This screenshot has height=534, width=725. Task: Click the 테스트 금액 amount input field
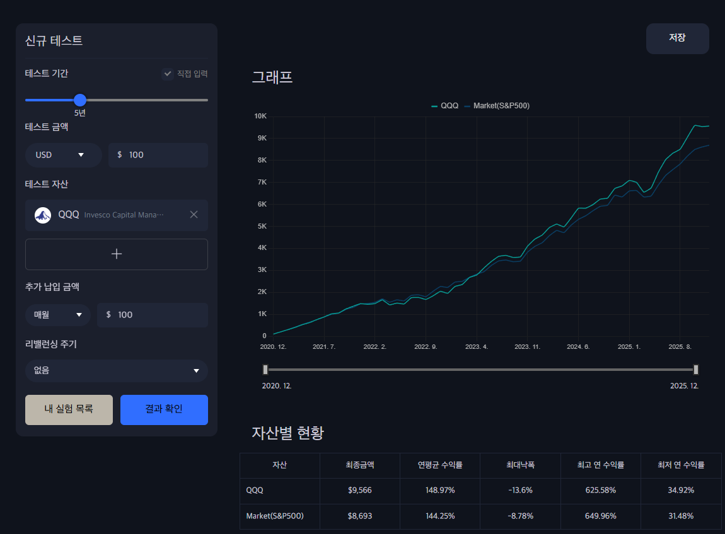coord(158,155)
